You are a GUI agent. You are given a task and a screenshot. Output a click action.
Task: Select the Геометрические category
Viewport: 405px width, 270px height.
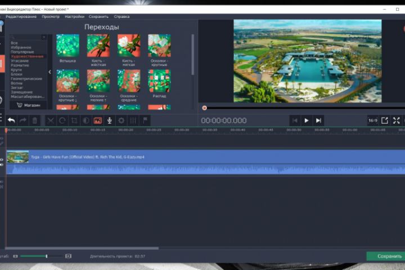26,79
